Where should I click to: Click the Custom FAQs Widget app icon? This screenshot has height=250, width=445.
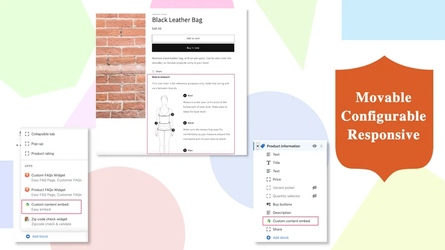pos(27,175)
